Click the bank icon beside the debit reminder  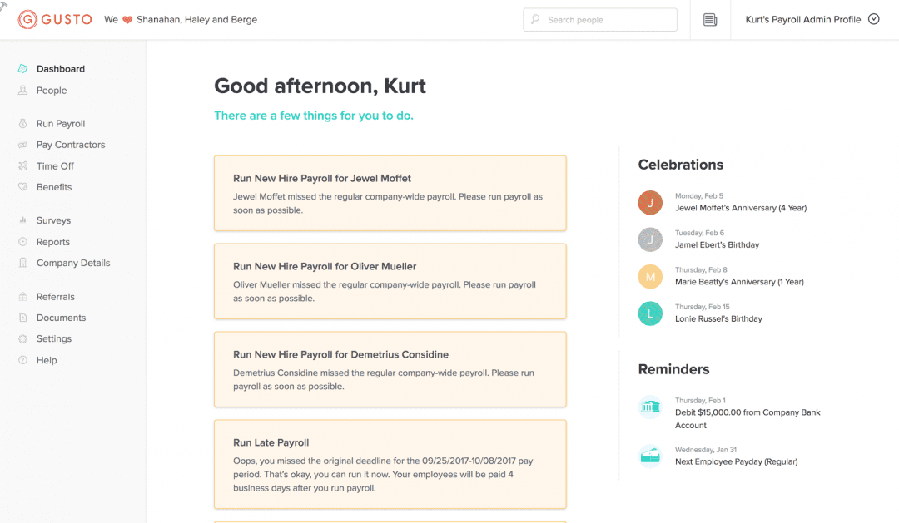[x=650, y=407]
